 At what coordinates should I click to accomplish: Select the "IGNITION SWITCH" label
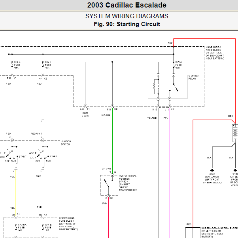[x=66, y=143]
